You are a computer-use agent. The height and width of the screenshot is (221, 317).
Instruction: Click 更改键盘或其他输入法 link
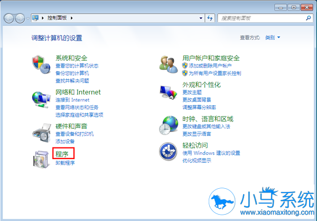point(206,126)
